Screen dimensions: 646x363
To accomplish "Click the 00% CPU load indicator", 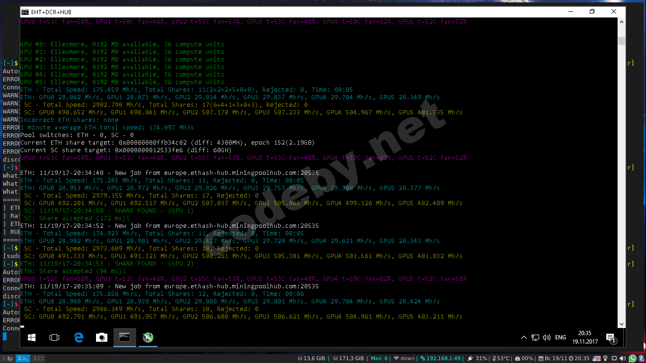I will [x=524, y=359].
